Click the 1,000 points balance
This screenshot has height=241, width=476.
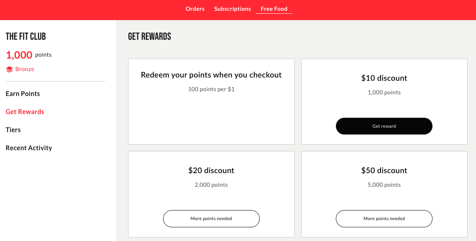pos(19,55)
